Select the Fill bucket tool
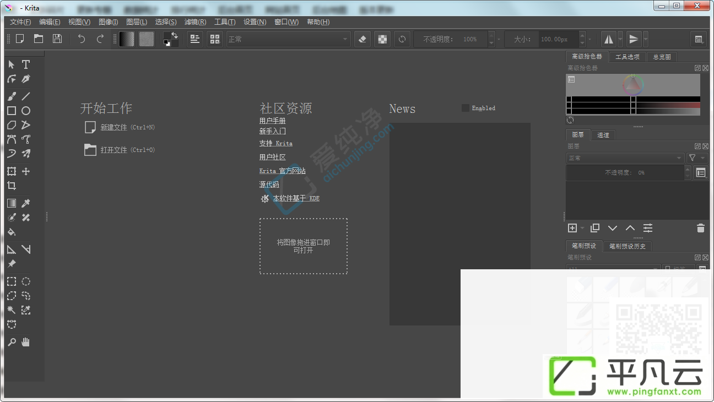714x402 pixels. (12, 232)
